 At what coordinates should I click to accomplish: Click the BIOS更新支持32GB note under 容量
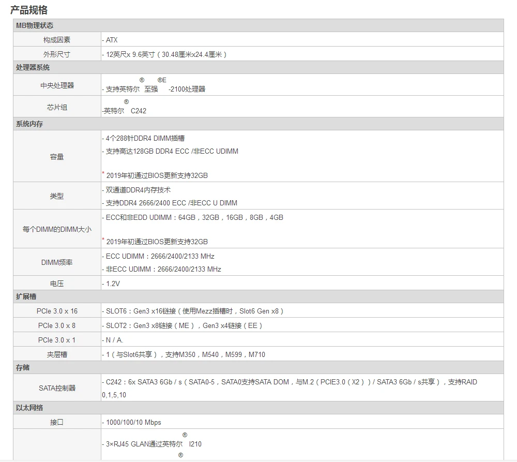[155, 175]
